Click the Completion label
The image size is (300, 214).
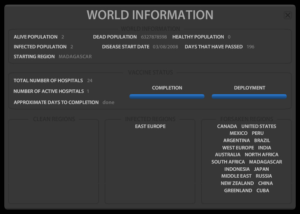coord(167,88)
